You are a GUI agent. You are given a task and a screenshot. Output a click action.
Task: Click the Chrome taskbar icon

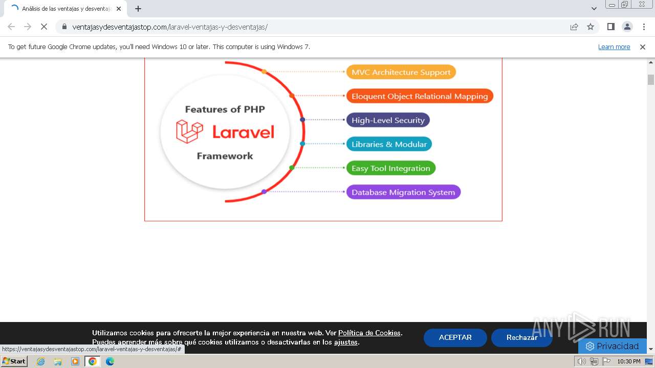[x=93, y=361]
